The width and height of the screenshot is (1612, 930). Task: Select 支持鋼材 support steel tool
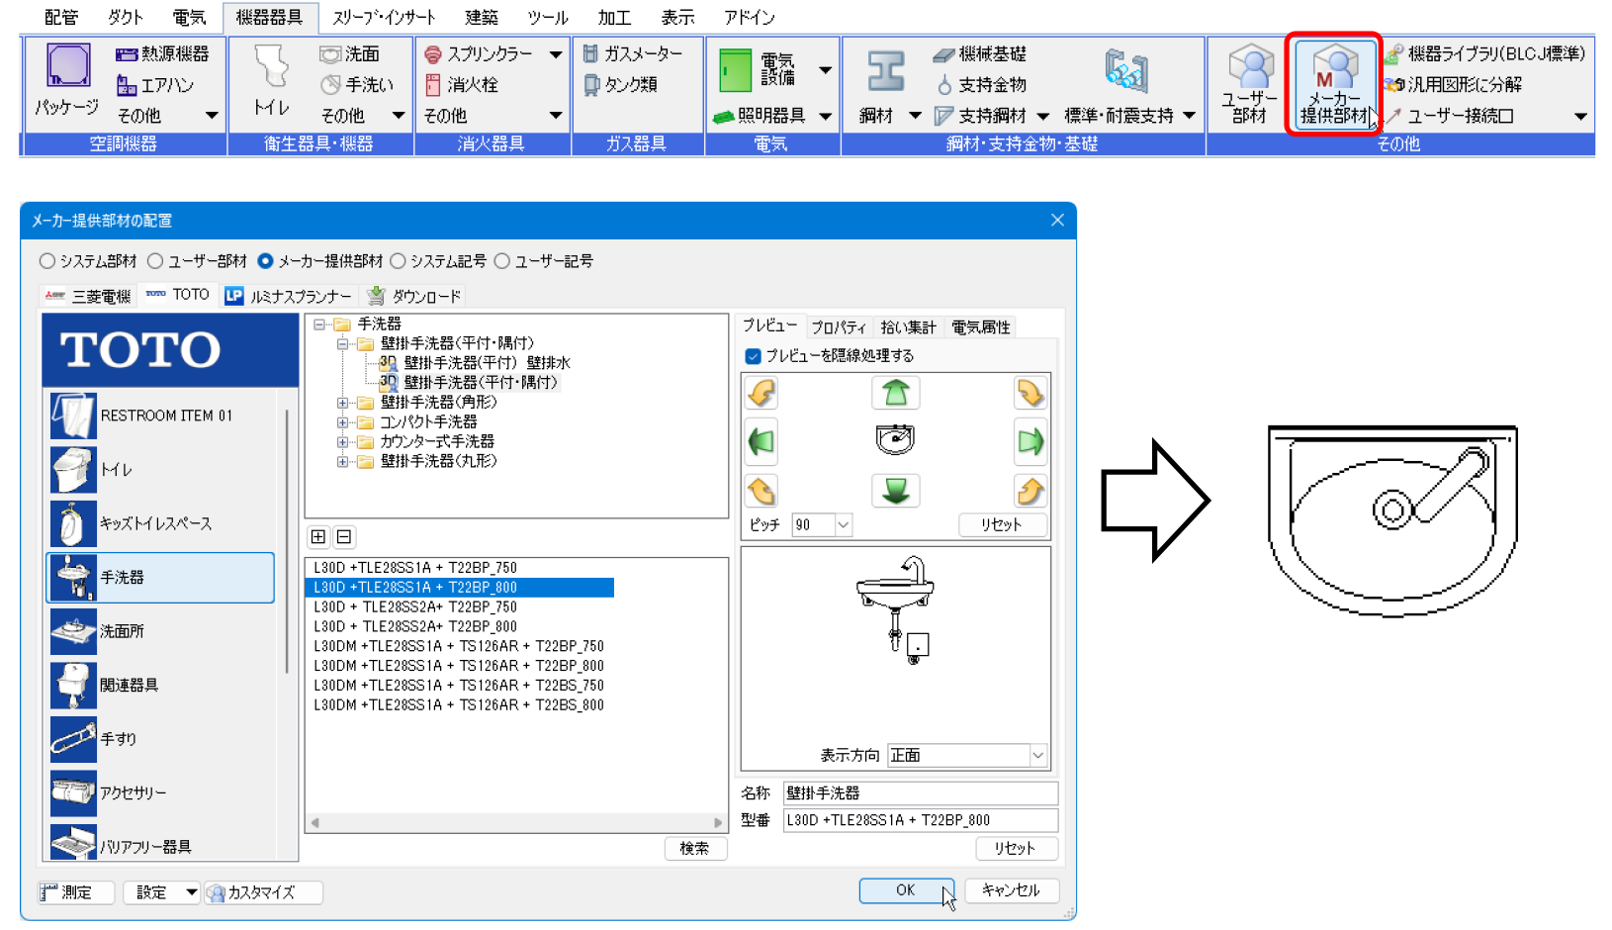[982, 116]
